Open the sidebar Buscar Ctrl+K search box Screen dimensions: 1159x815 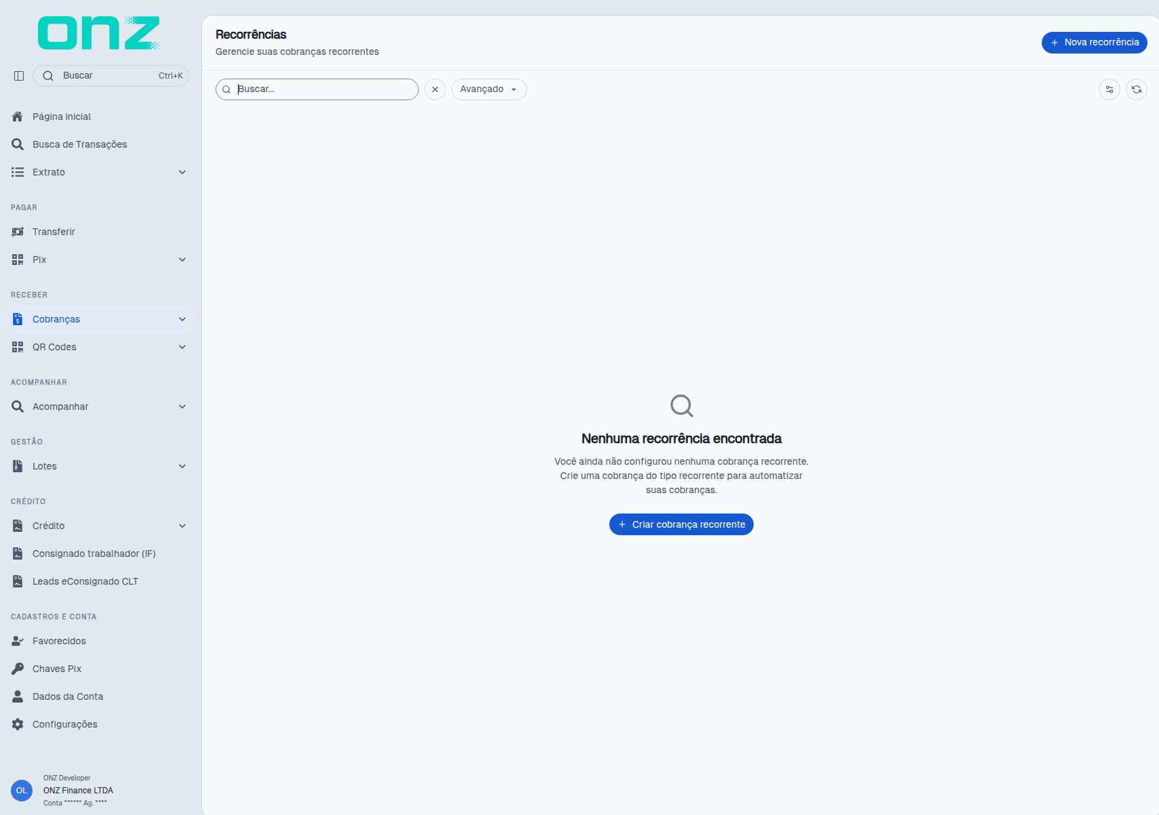[110, 76]
